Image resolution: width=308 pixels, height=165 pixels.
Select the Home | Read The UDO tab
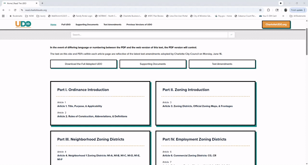20,3
